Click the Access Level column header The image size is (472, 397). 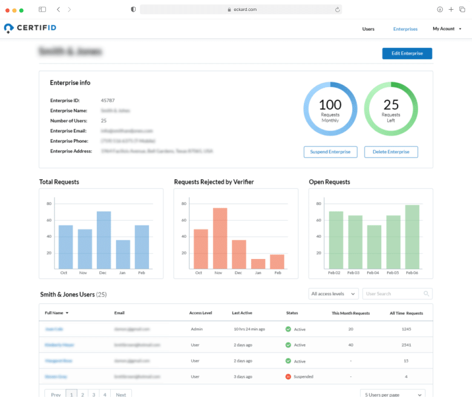point(200,313)
